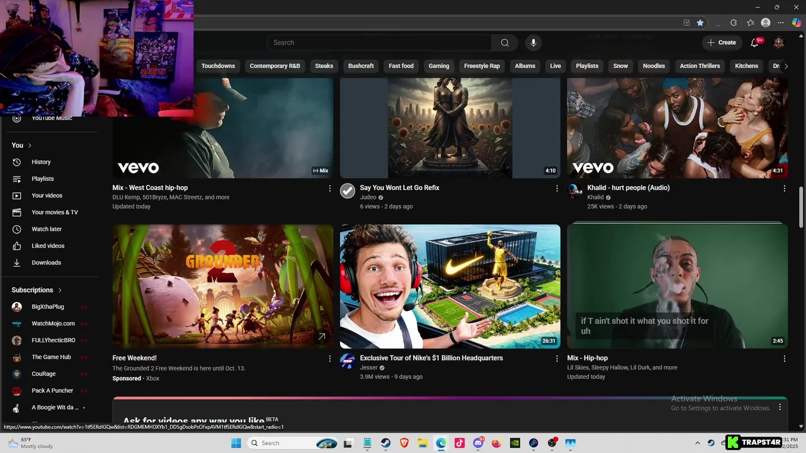This screenshot has height=453, width=806.
Task: Open YouTube account avatar menu
Action: click(779, 43)
